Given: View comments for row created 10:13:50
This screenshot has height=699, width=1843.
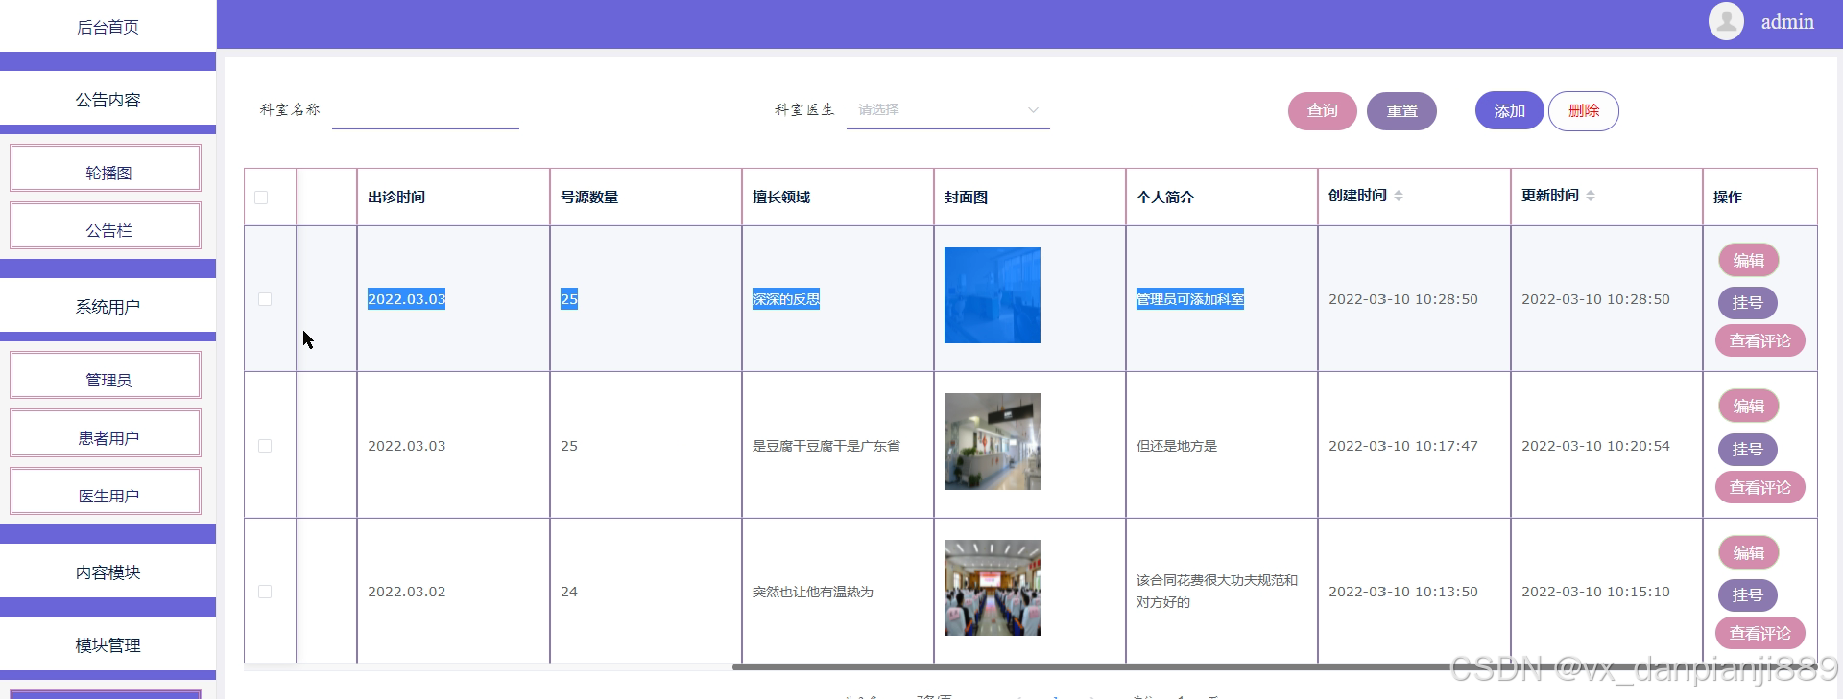Looking at the screenshot, I should [1759, 633].
